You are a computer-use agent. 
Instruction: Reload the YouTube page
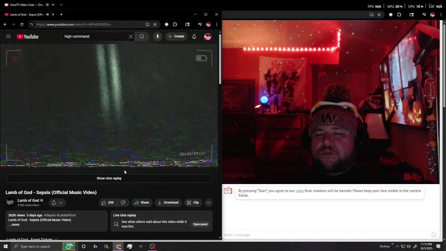tap(22, 24)
